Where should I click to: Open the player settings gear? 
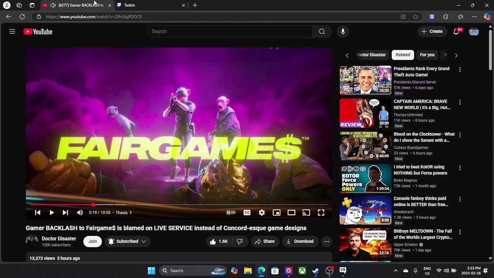click(x=262, y=212)
